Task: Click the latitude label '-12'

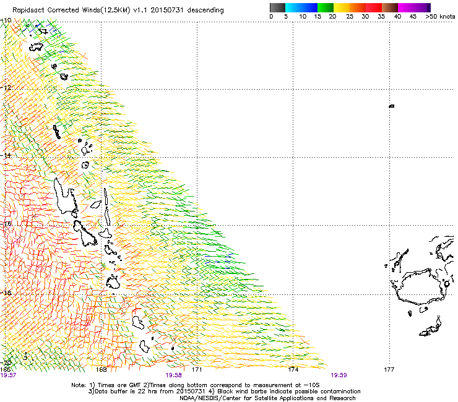Action: 6,88
